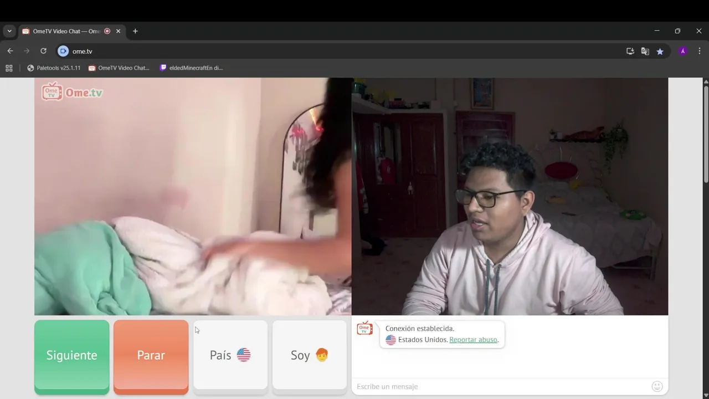Open the Chrome profile avatar
This screenshot has height=399, width=709.
[x=683, y=51]
